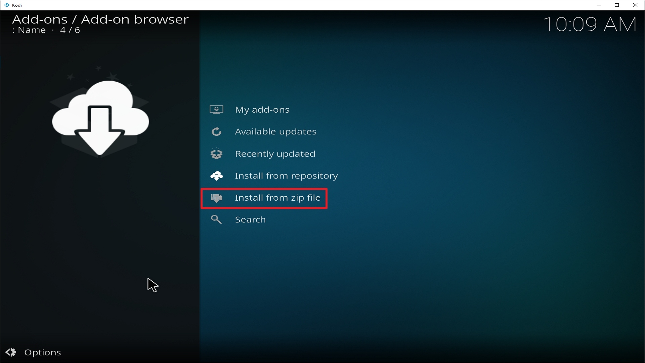This screenshot has height=363, width=645.
Task: Click the magnifying glass search icon
Action: 216,219
